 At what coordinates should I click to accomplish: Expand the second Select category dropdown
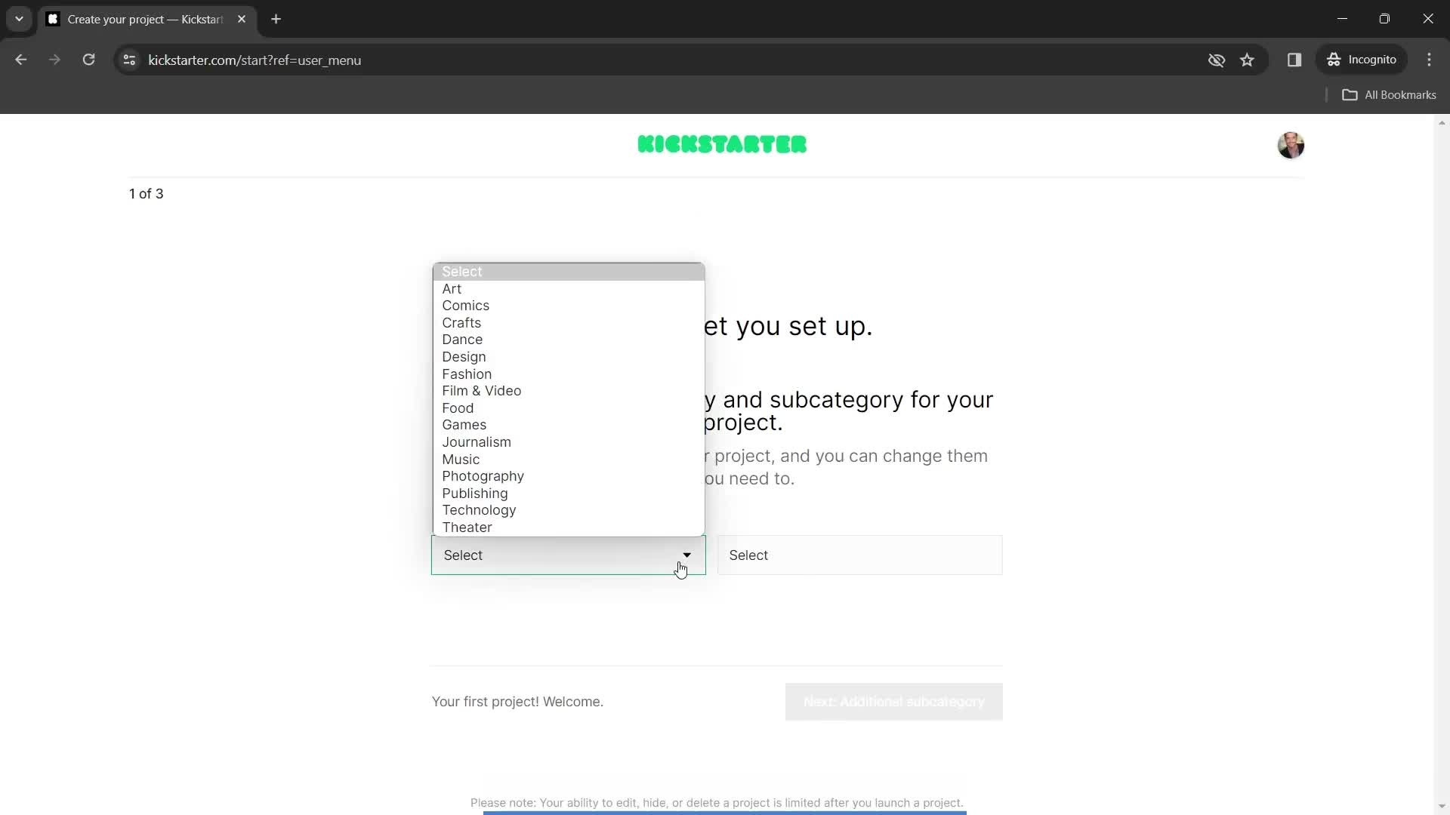tap(862, 555)
